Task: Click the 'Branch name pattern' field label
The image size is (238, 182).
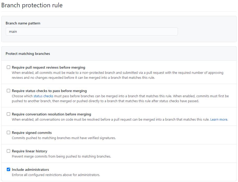Action: 23,23
